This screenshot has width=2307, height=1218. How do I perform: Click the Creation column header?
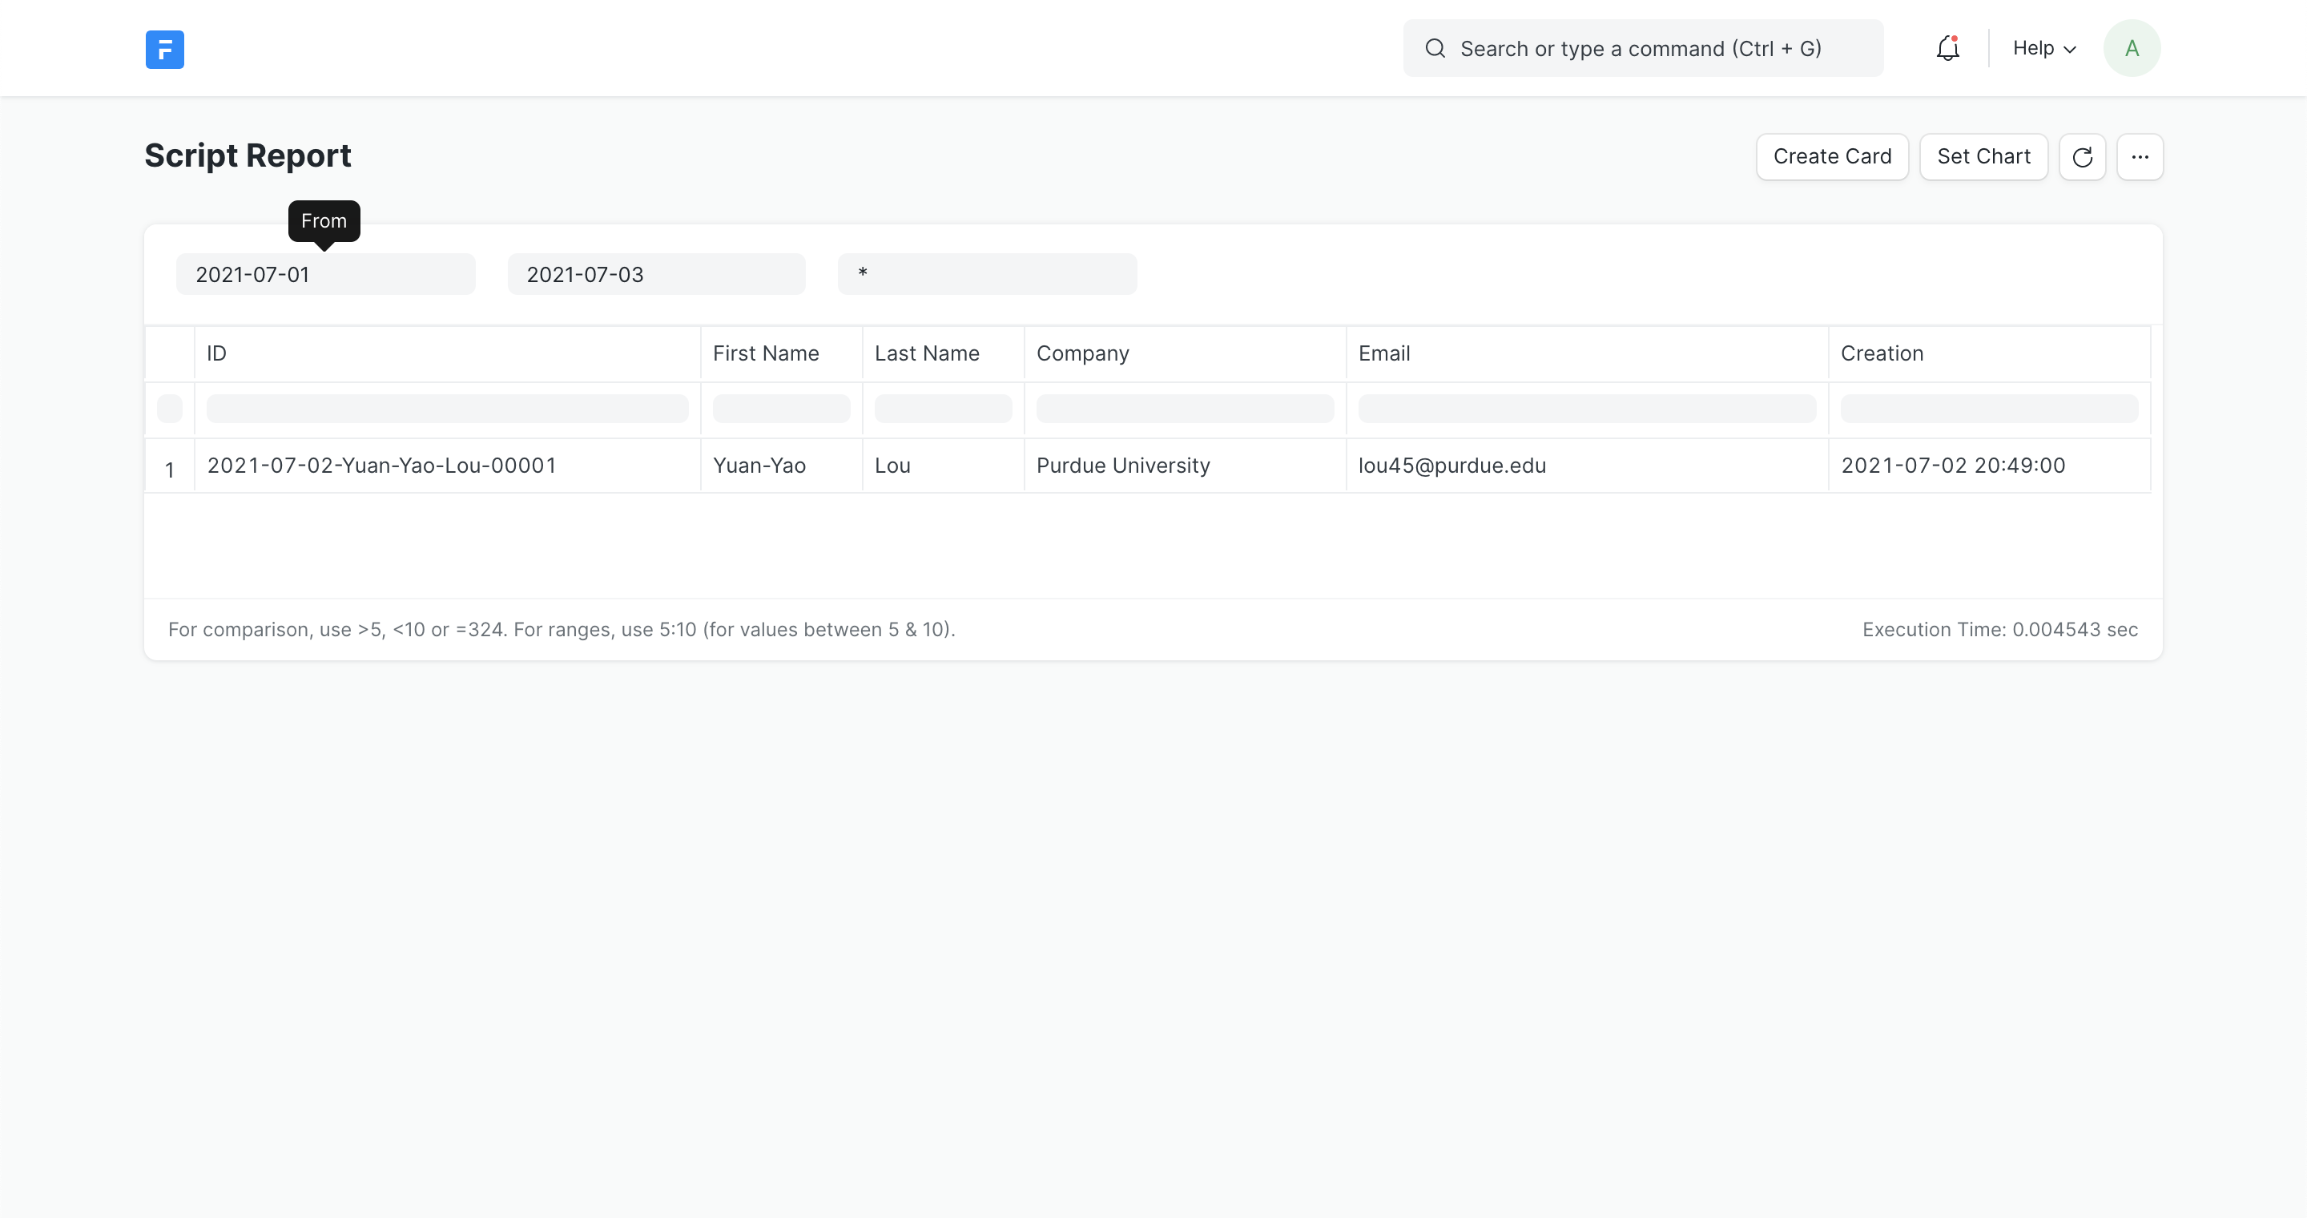(1882, 353)
